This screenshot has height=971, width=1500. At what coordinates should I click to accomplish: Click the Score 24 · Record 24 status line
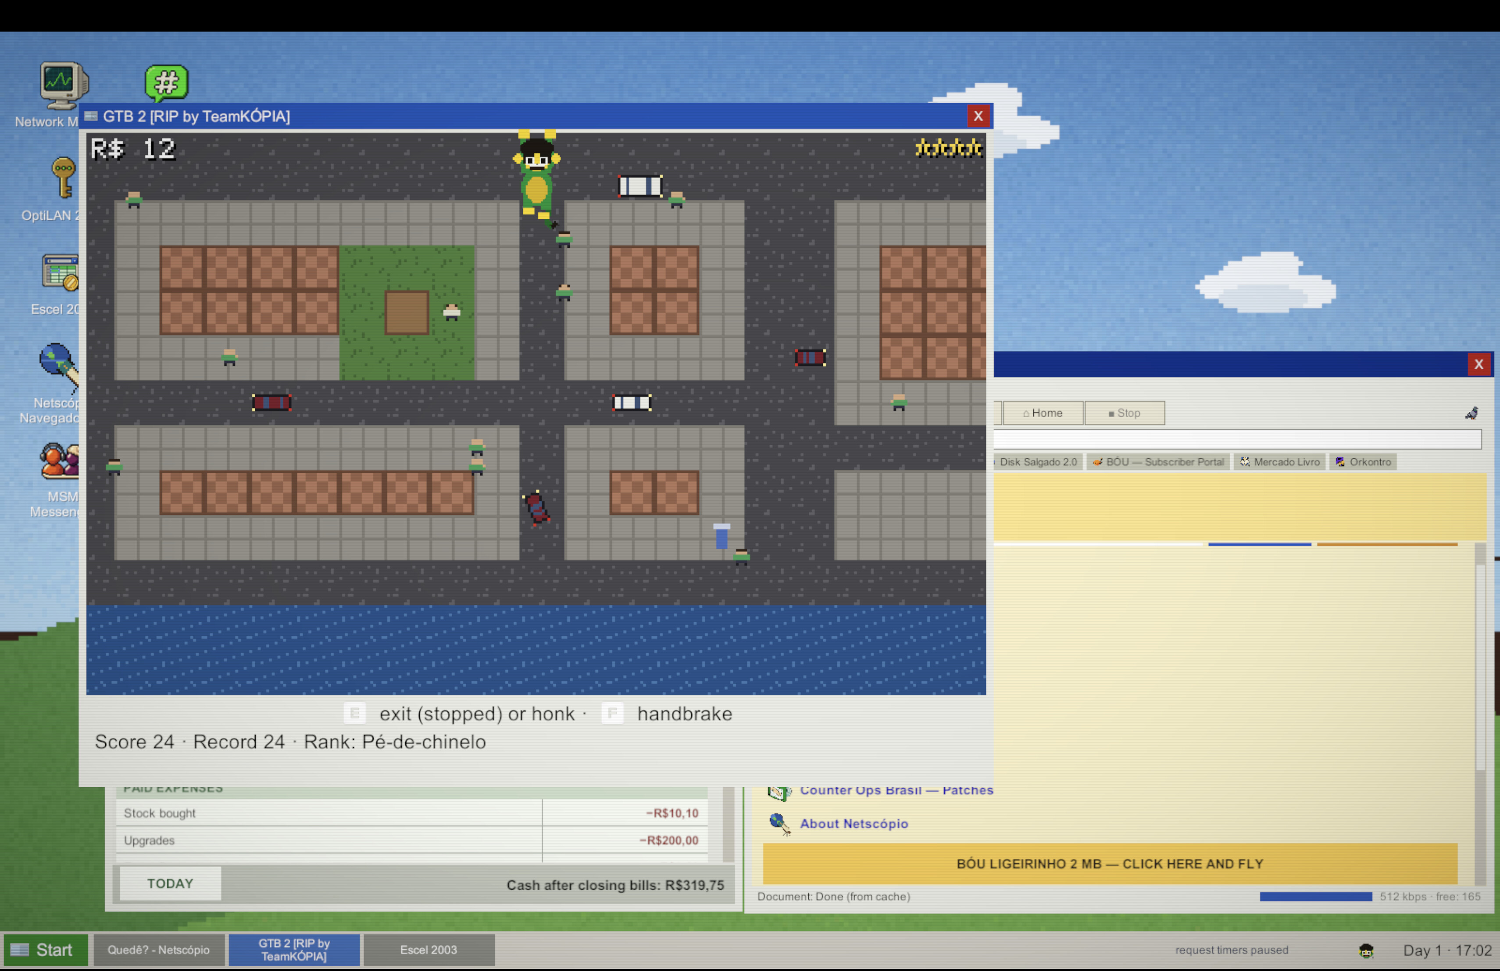click(x=290, y=742)
